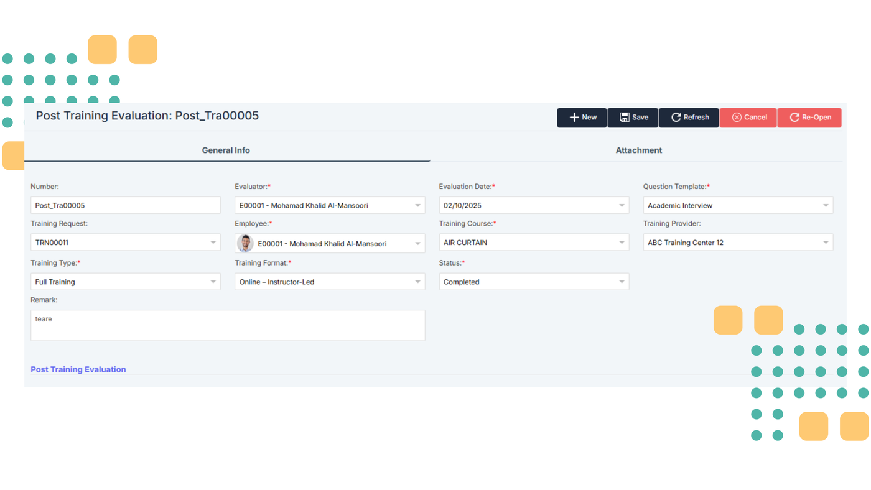Click the Save floppy disk icon

624,118
